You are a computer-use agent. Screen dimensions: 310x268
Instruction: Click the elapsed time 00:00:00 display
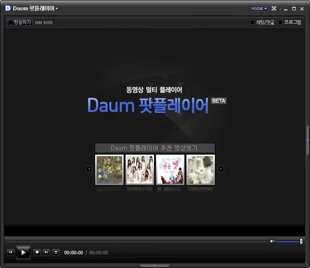[74, 253]
